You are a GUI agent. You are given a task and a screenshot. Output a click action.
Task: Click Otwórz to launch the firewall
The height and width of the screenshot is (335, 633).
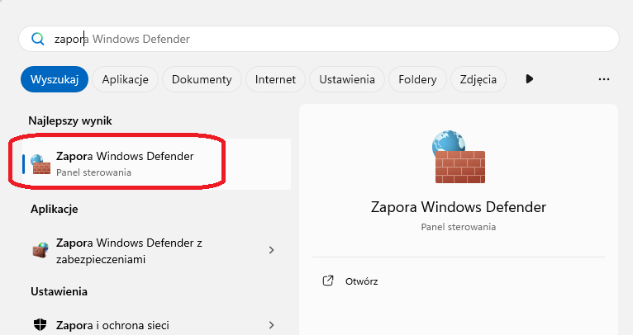pyautogui.click(x=362, y=281)
